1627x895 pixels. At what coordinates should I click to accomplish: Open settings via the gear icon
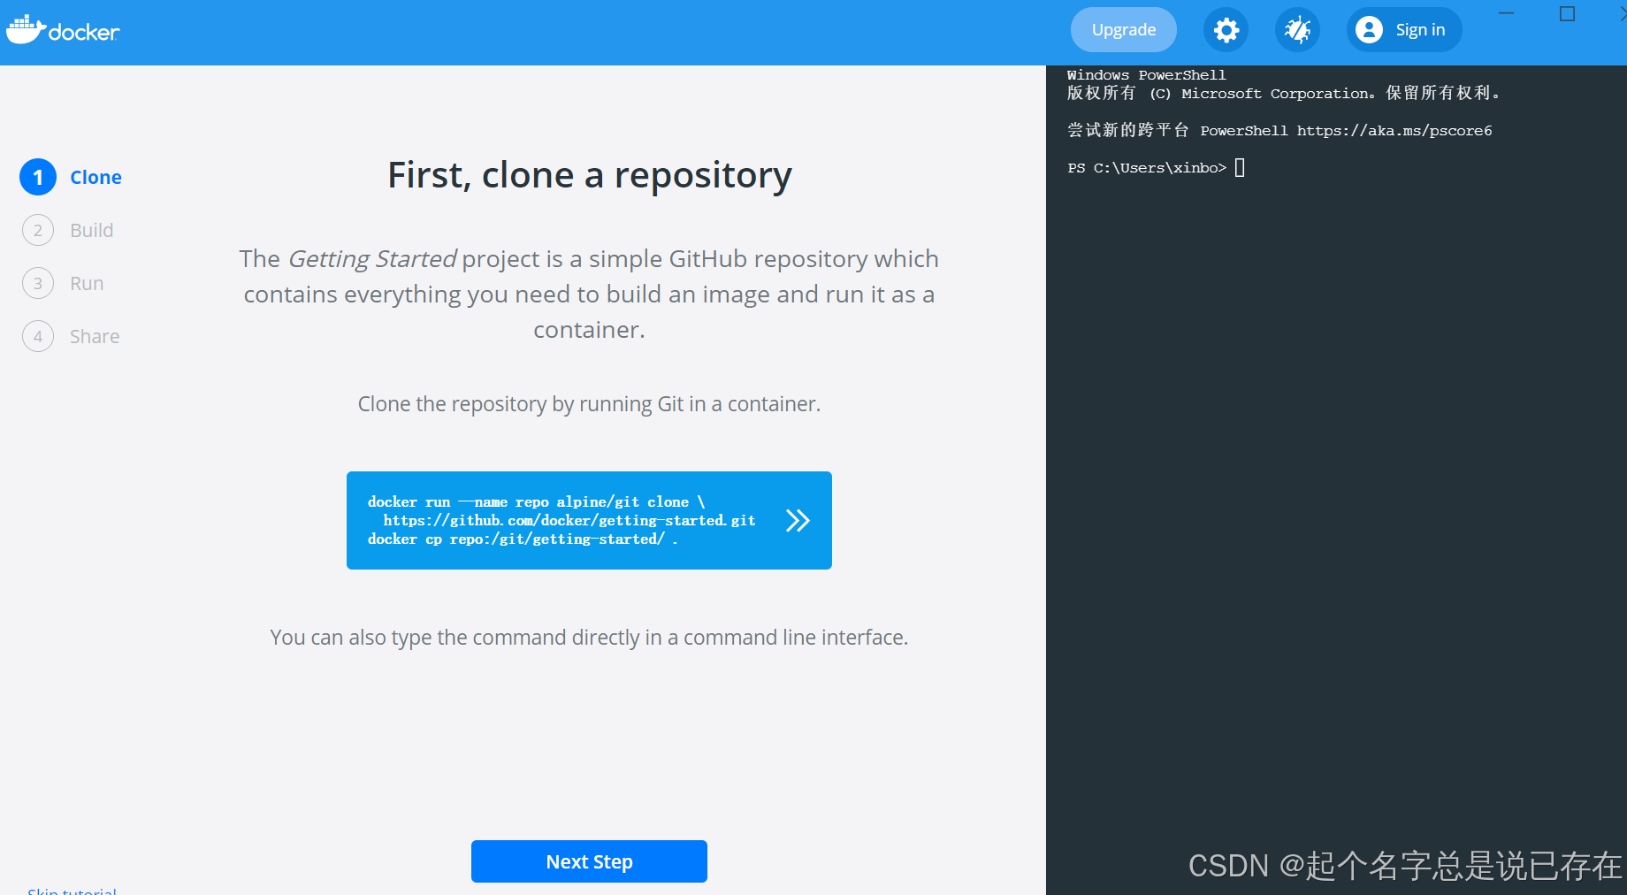[1226, 30]
